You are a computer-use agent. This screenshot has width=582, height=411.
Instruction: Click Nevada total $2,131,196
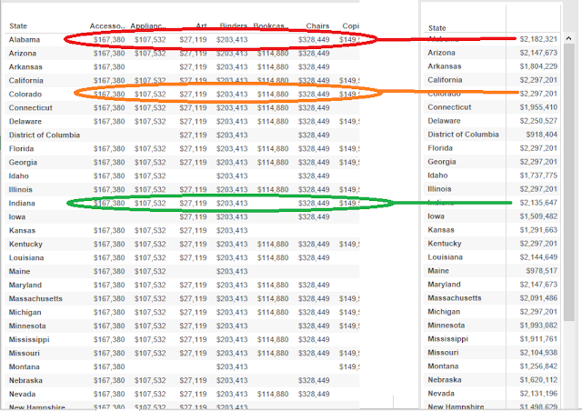click(538, 393)
